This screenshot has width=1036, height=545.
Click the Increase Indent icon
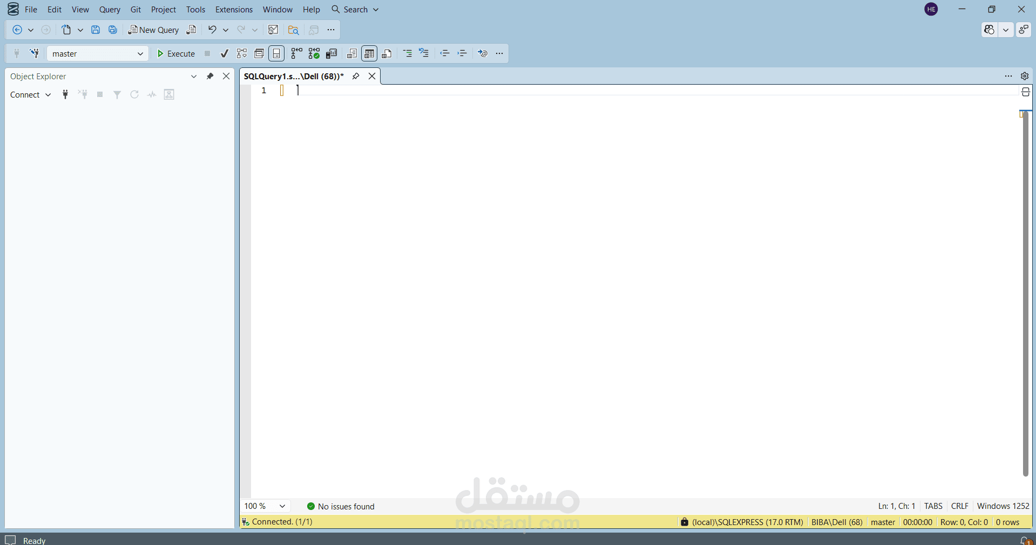[x=462, y=53]
